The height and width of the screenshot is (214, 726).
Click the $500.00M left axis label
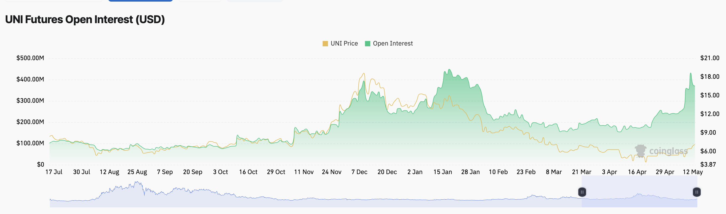[x=30, y=58]
